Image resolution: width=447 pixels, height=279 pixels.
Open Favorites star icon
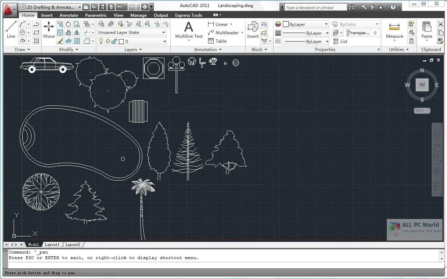click(381, 7)
